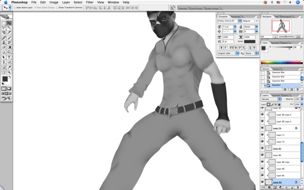Viewport: 304px width, 190px height.
Task: Click the Navigator zoom in button
Action: [x=298, y=36]
